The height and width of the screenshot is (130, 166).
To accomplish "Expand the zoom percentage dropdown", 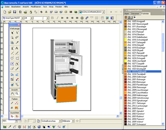I will pyautogui.click(x=16, y=121).
